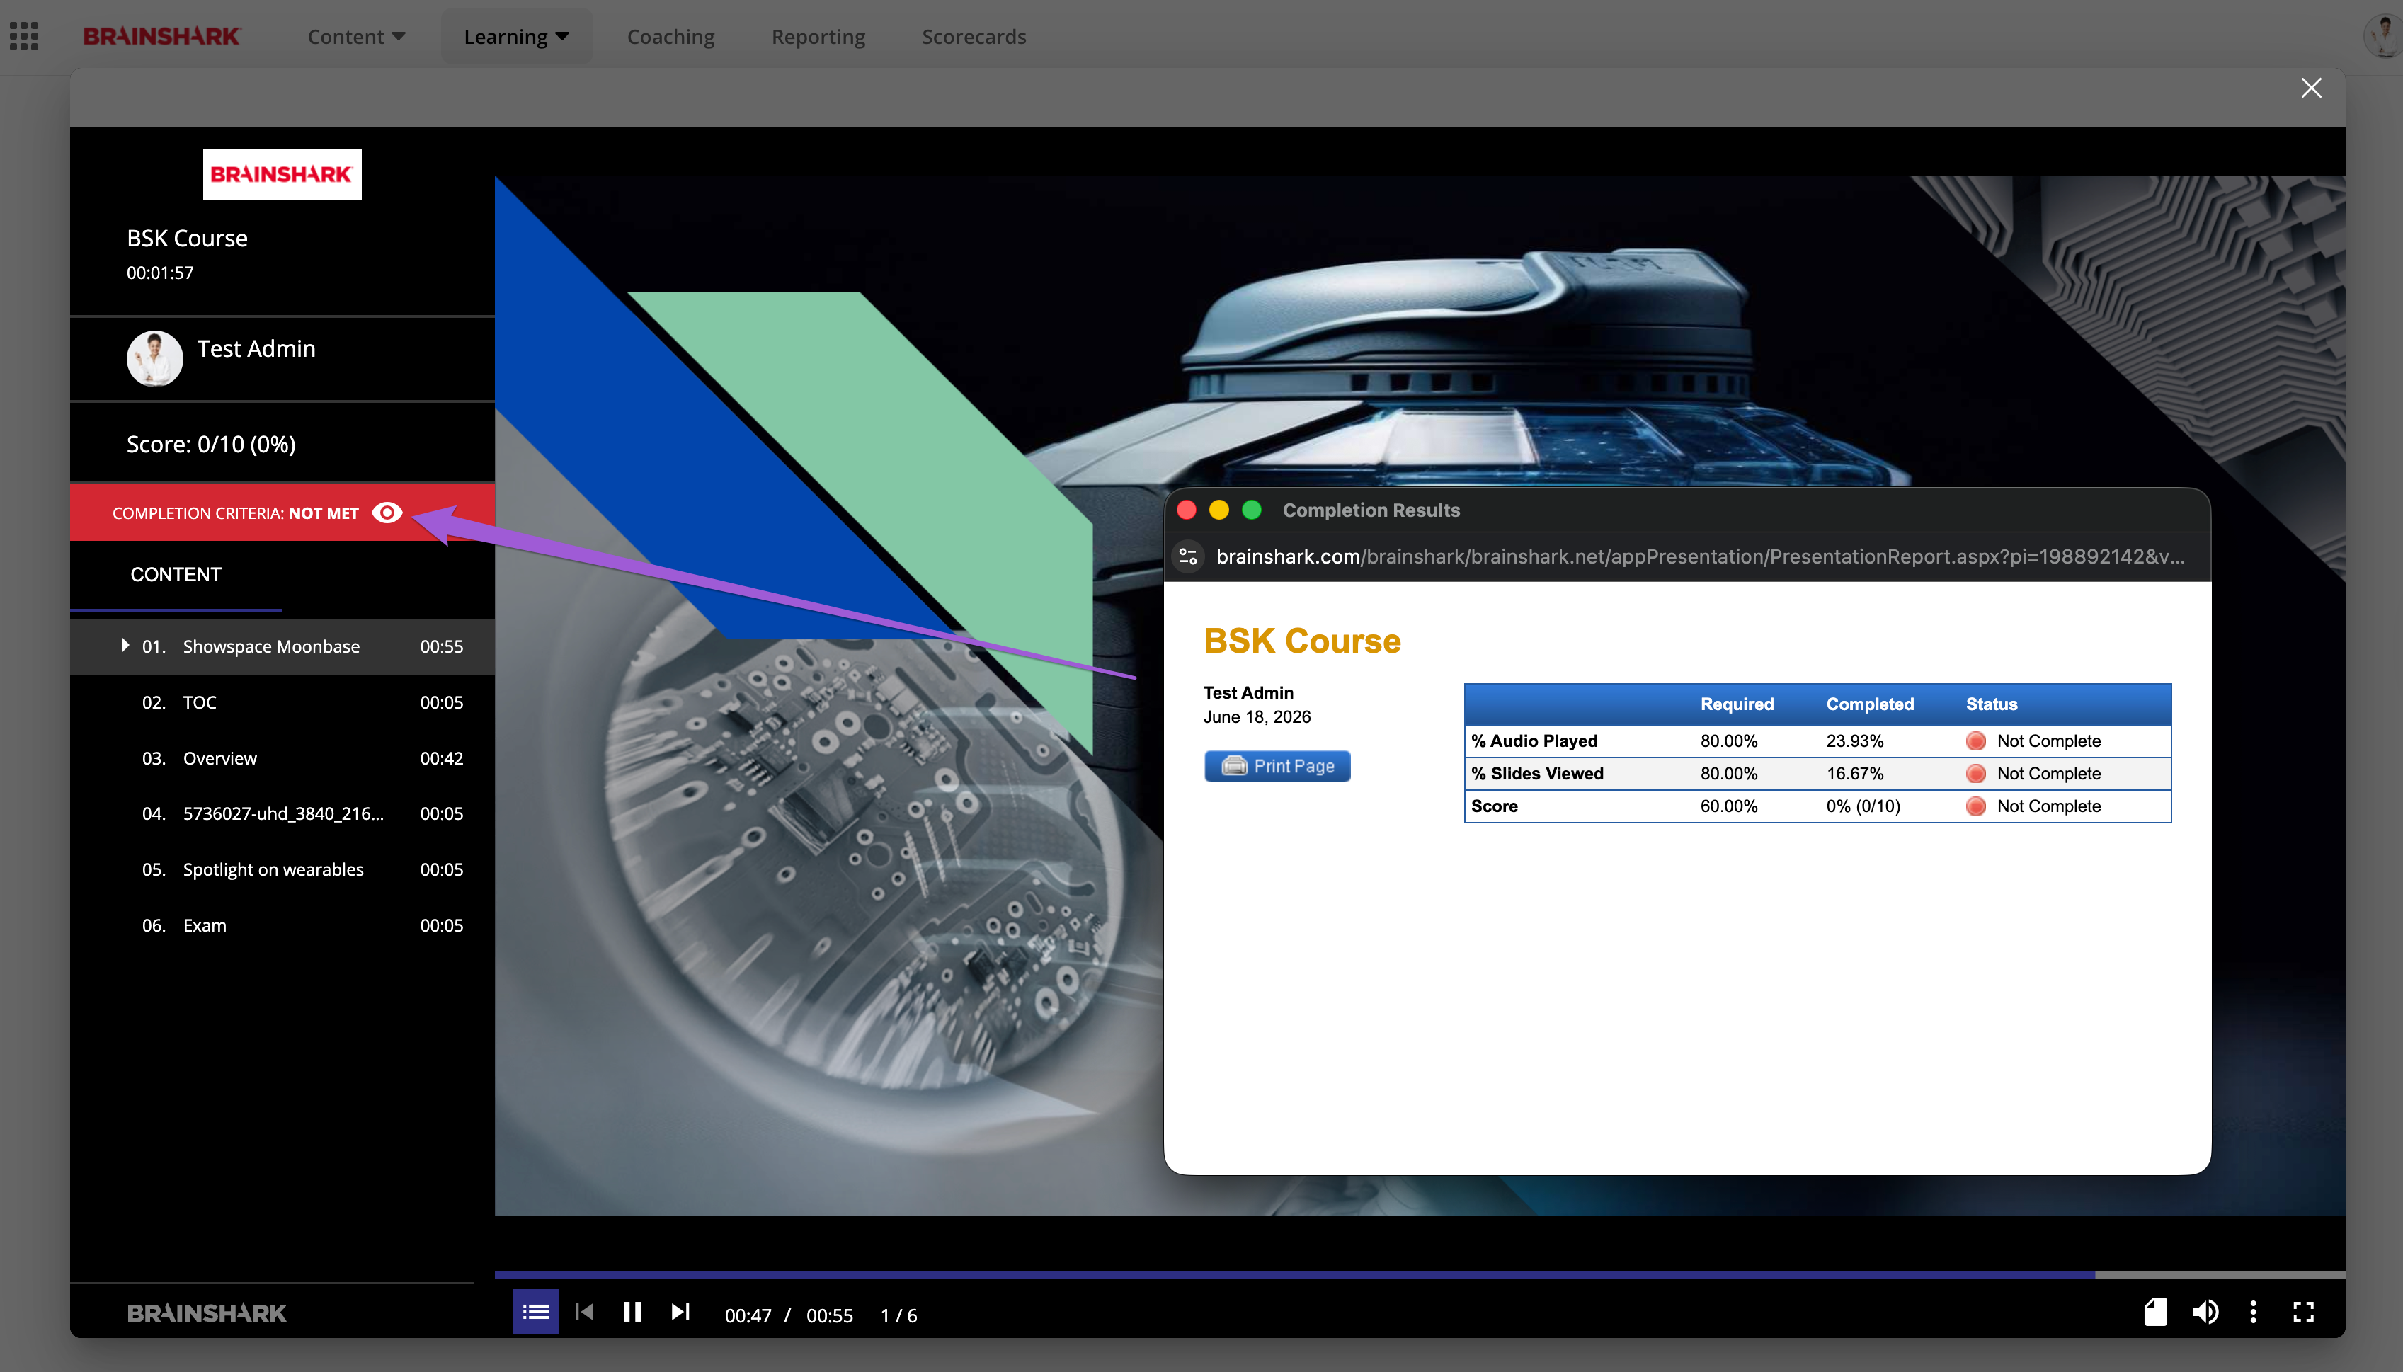
Task: Click the Print Page button
Action: [x=1277, y=766]
